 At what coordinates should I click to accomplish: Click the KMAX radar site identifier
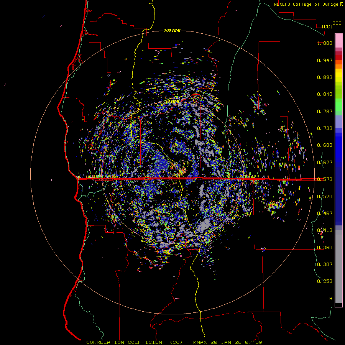point(200,342)
